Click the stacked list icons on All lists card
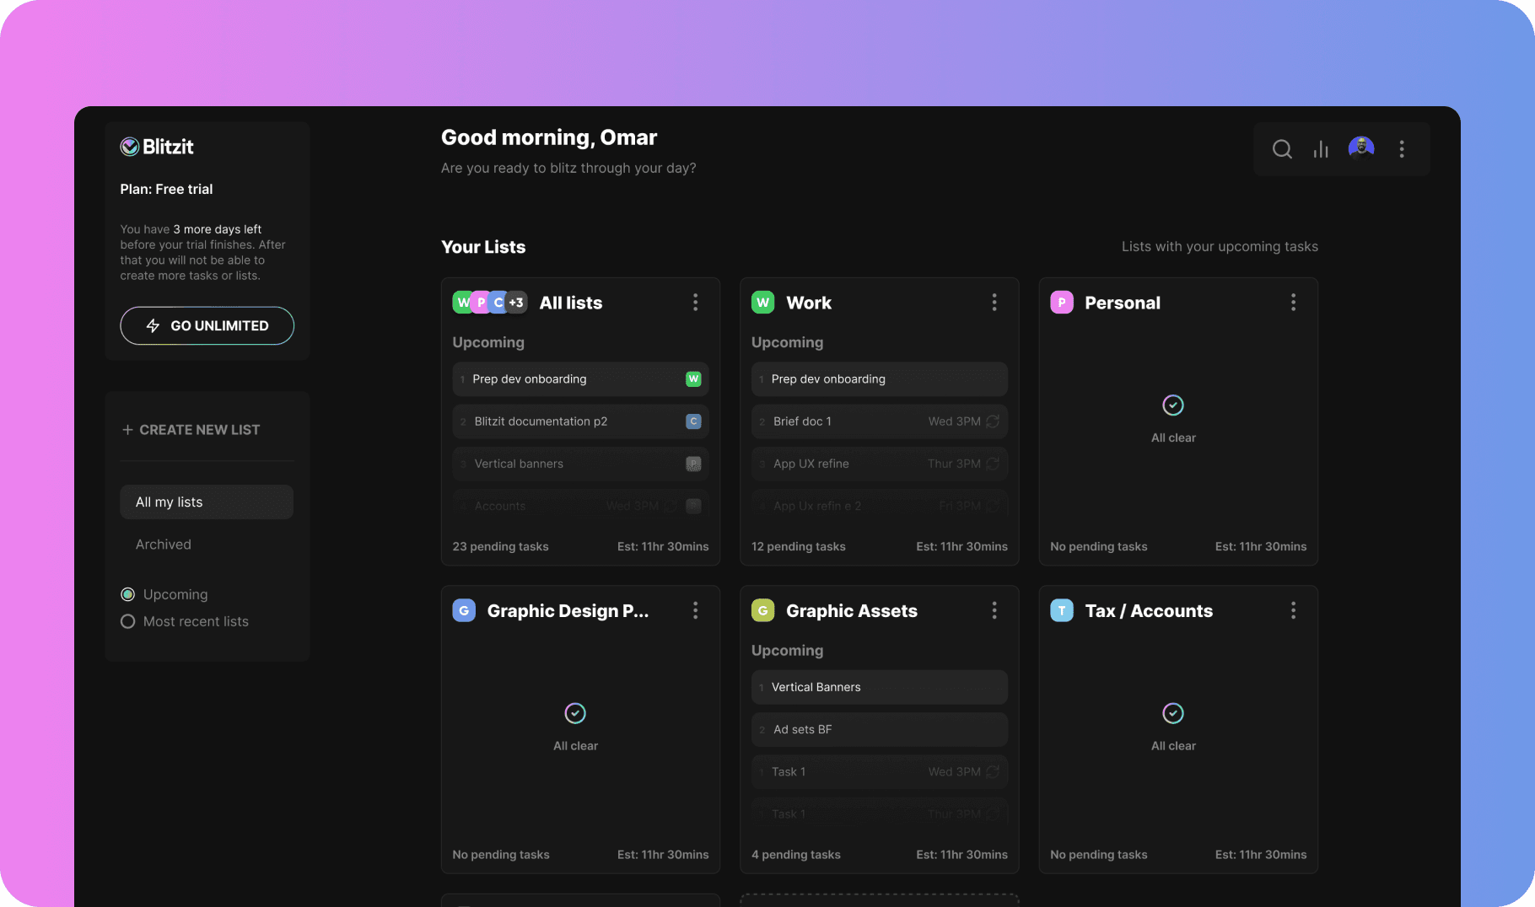 tap(490, 303)
